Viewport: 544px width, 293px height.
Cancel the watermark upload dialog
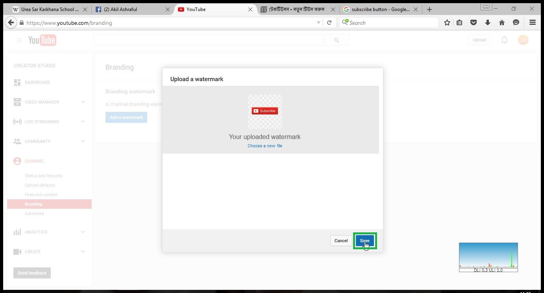click(341, 241)
